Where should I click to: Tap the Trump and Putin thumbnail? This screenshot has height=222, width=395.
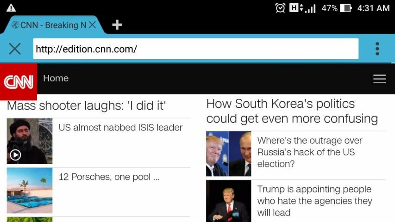pos(228,154)
